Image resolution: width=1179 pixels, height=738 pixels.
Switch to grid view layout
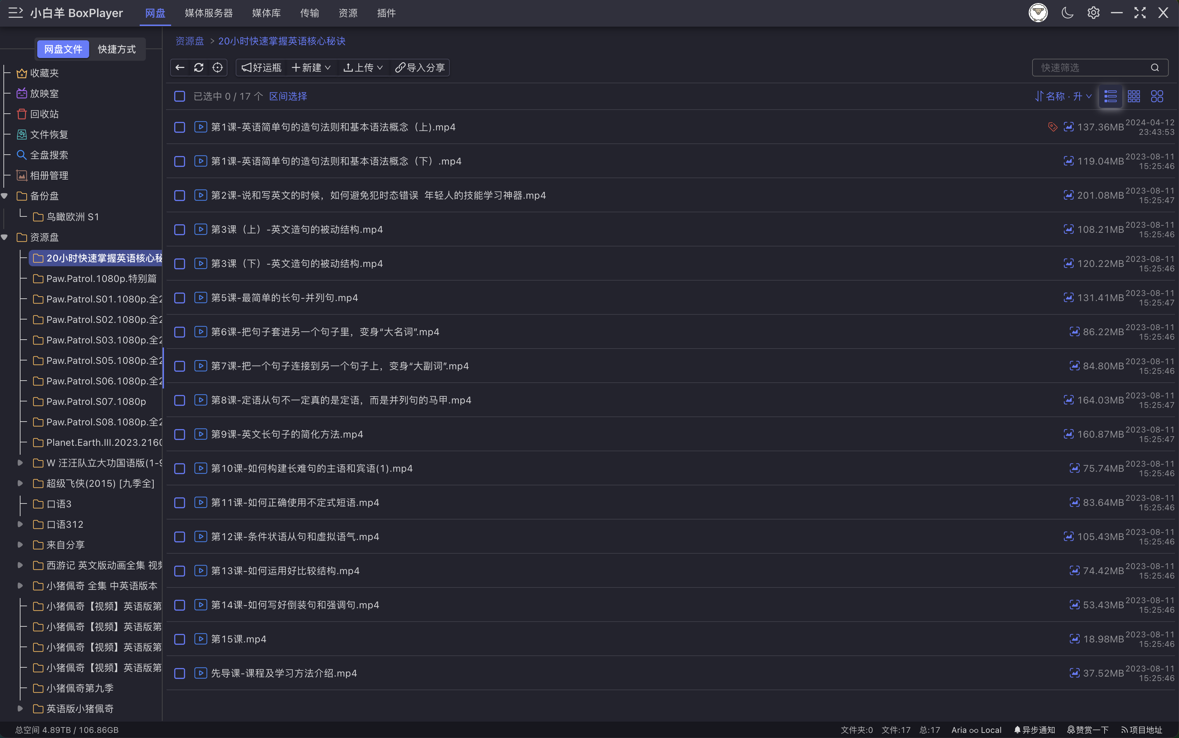coord(1134,96)
